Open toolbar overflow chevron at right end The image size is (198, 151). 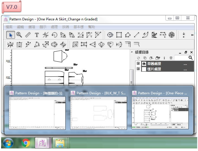point(184,35)
